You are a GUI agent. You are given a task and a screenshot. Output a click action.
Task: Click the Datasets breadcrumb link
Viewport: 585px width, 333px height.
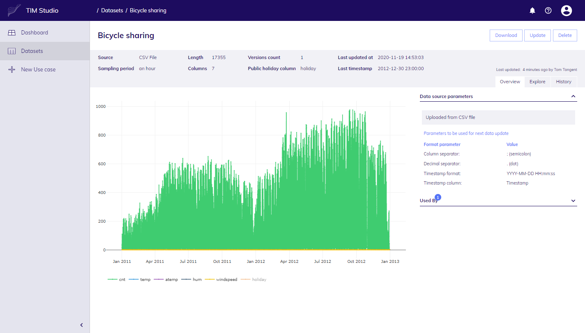coord(112,11)
